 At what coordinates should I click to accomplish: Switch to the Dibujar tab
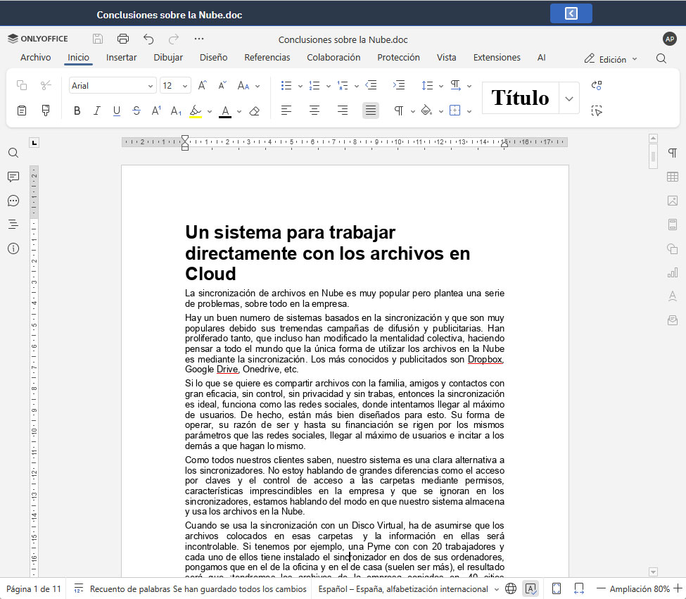click(x=168, y=57)
